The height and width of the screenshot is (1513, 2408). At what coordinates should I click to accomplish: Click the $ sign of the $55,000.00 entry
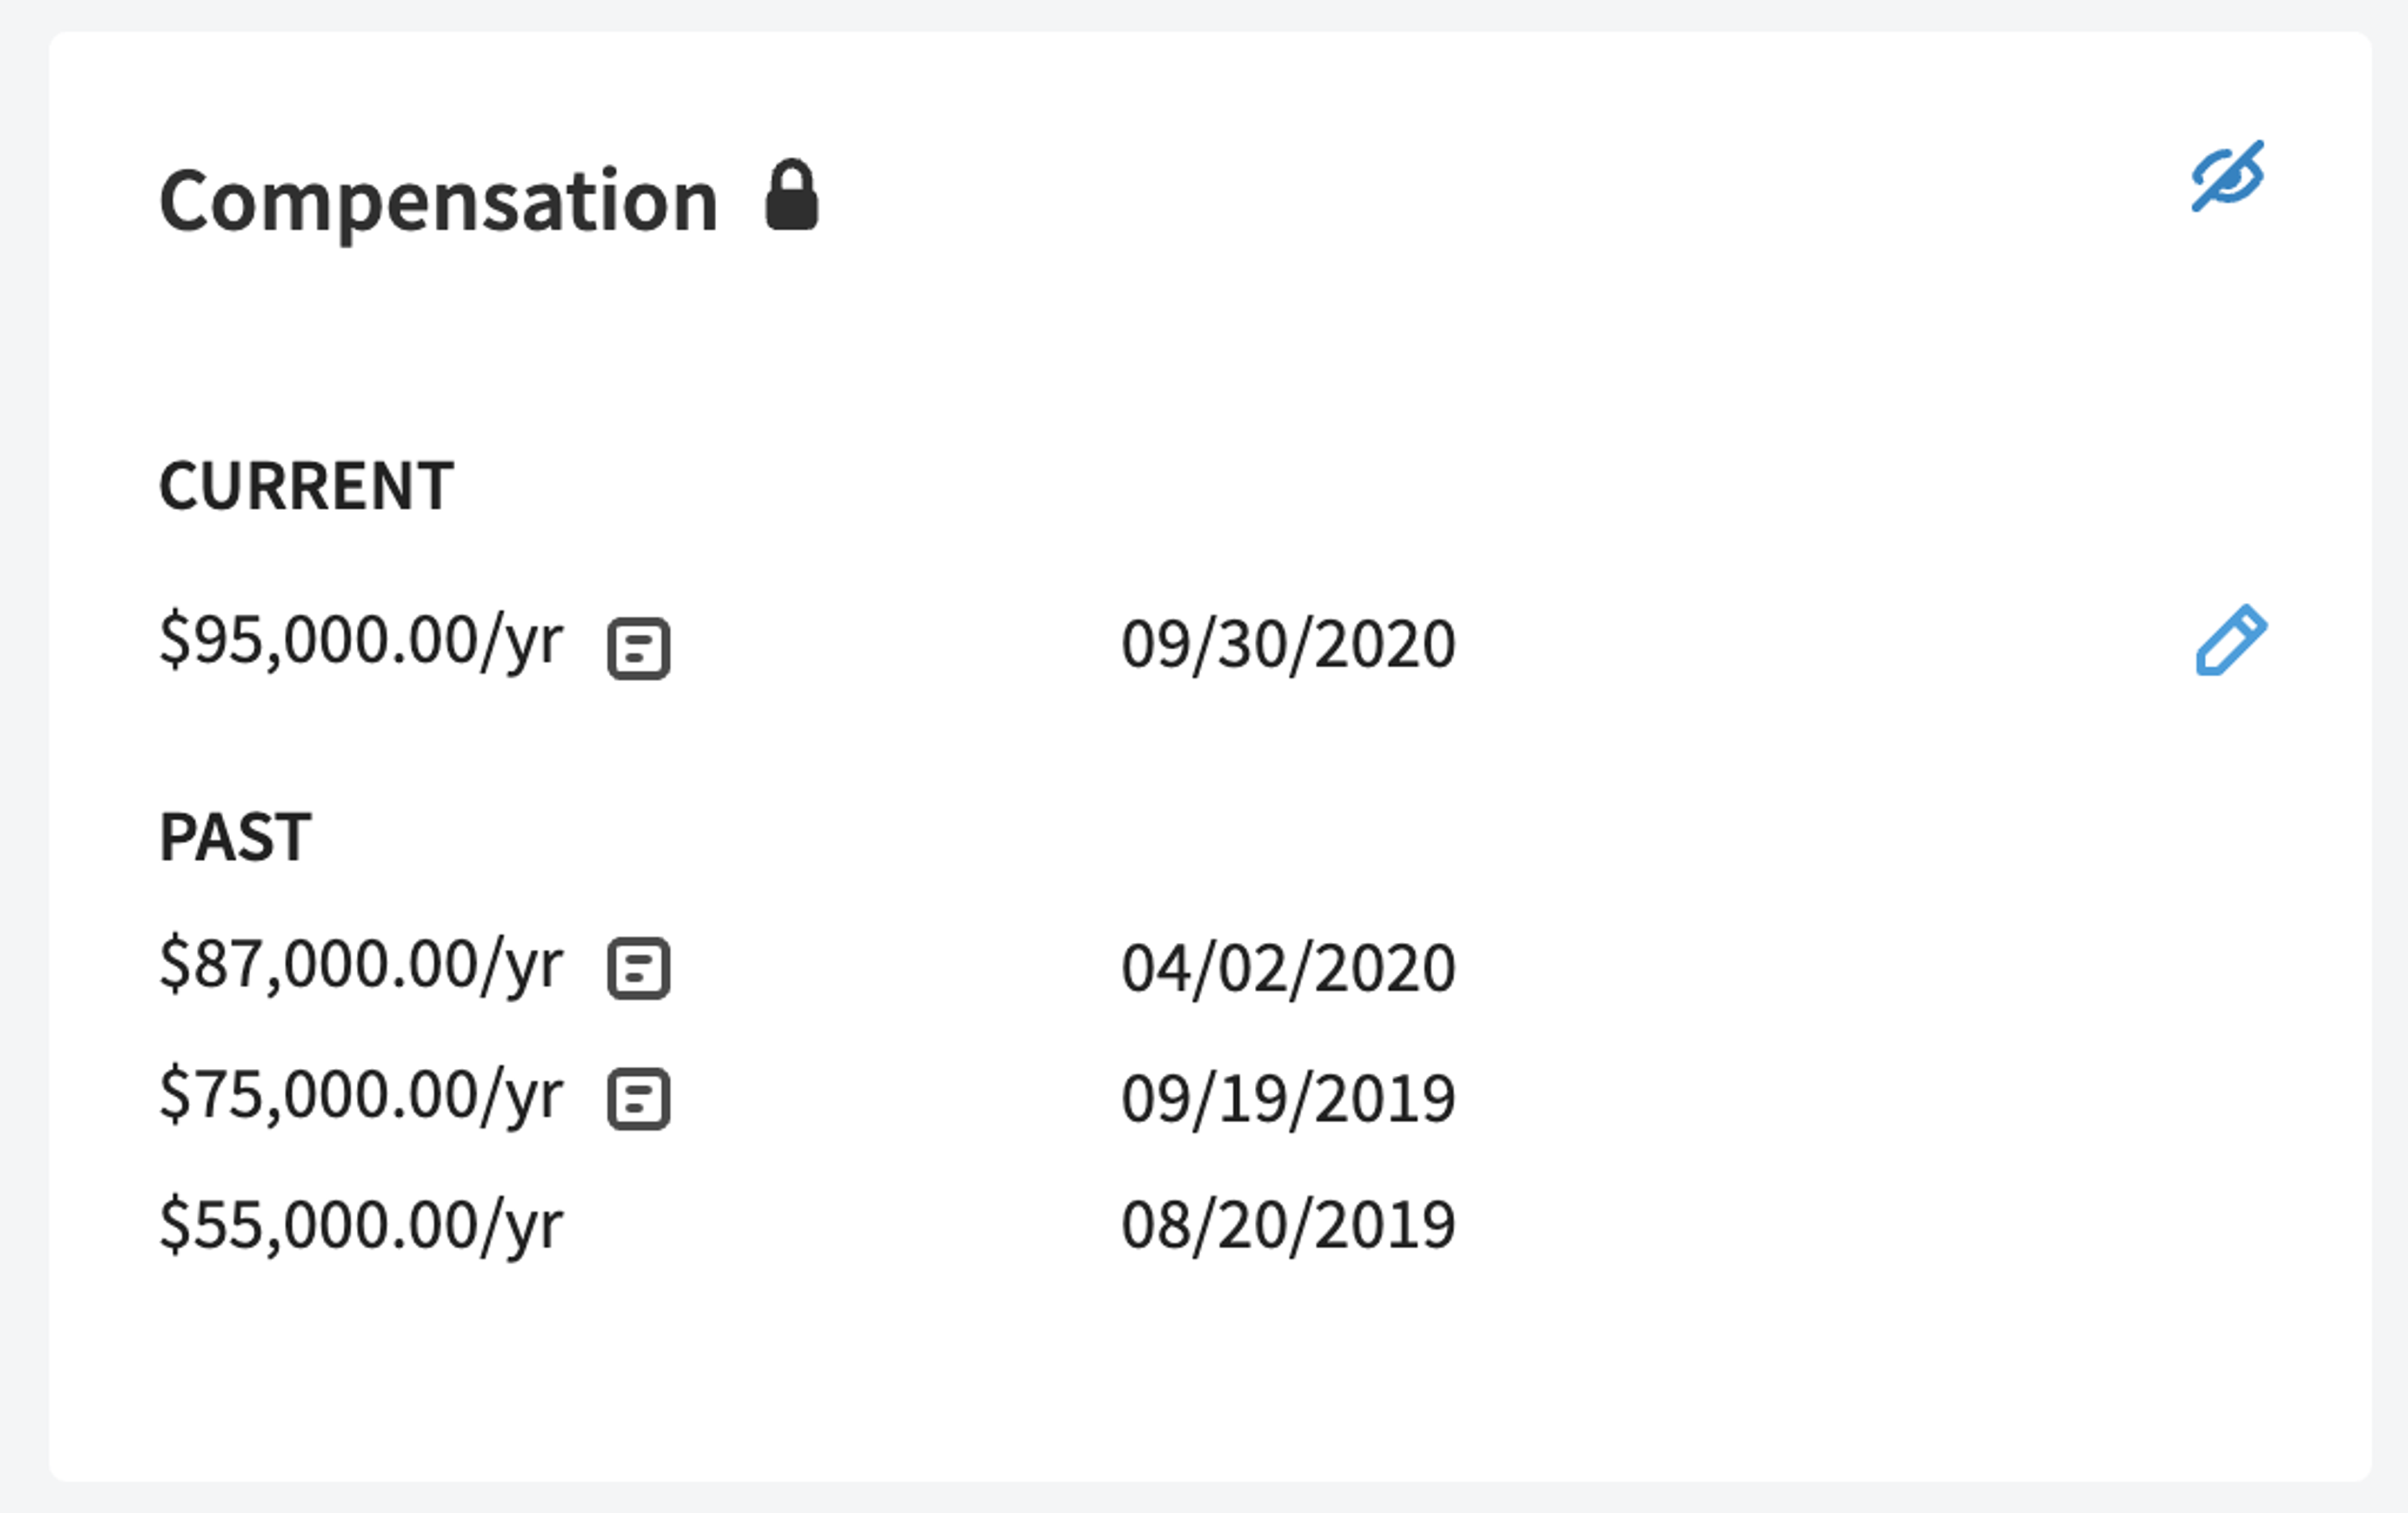pos(174,1226)
